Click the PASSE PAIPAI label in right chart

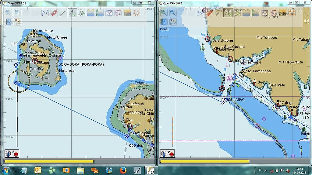pyautogui.click(x=233, y=100)
